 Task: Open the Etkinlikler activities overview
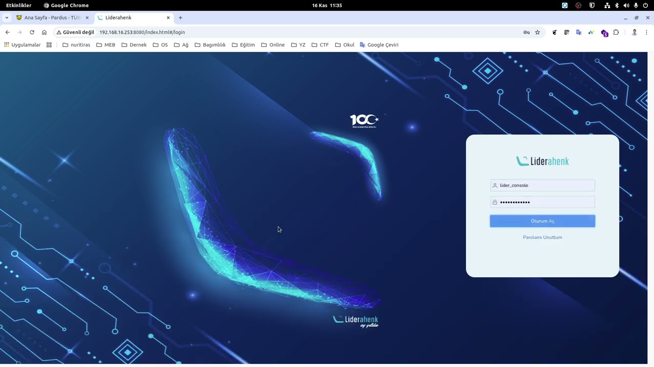(x=18, y=5)
